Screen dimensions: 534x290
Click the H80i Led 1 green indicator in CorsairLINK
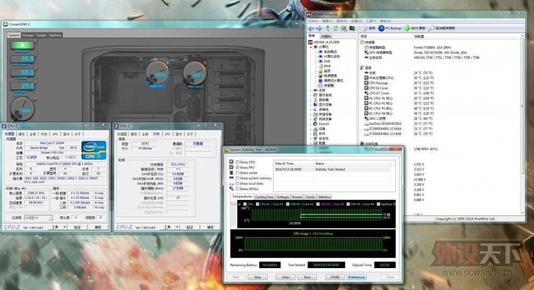[x=22, y=45]
